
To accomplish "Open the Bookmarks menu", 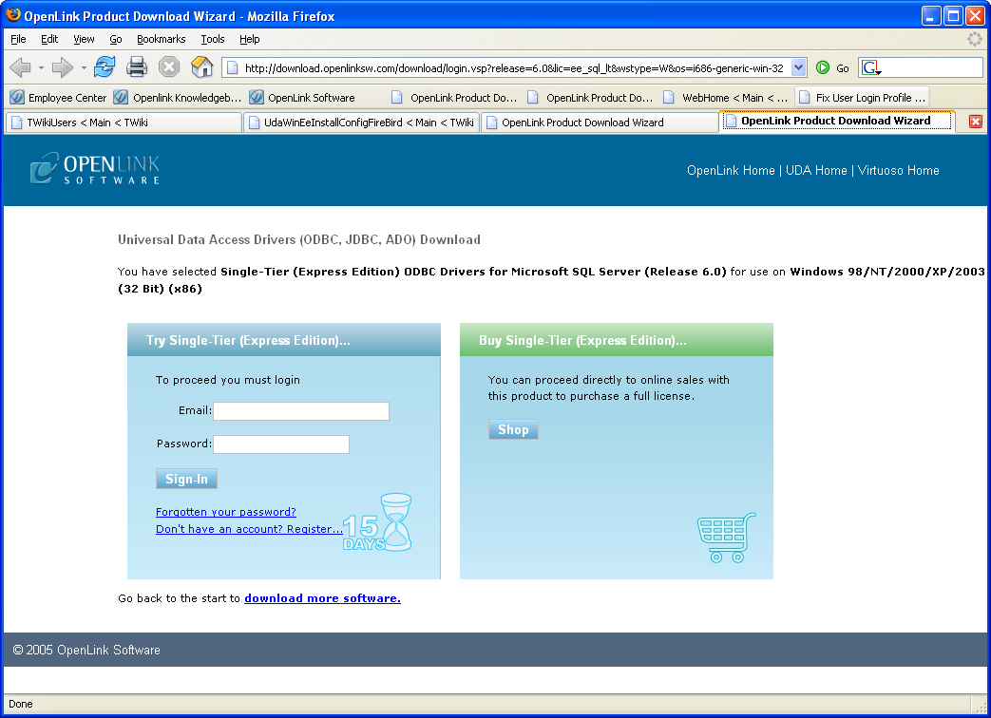I will (x=162, y=39).
